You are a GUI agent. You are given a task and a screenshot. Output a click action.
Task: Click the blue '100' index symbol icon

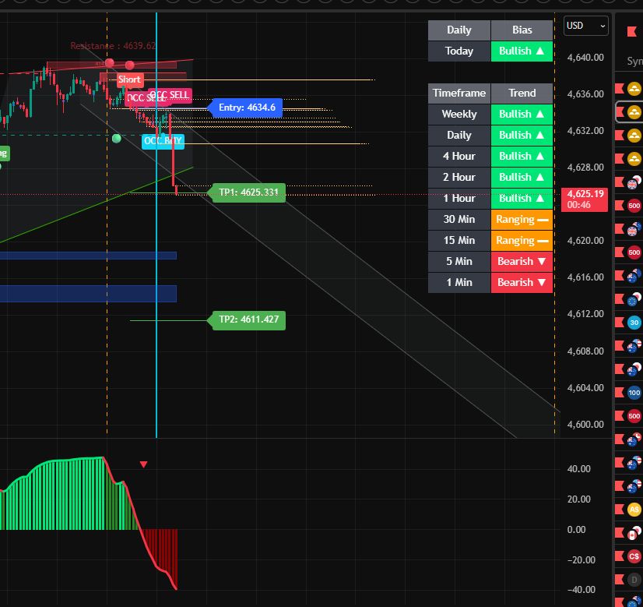(634, 393)
